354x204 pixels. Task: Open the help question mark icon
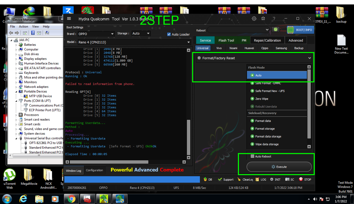coord(274,19)
